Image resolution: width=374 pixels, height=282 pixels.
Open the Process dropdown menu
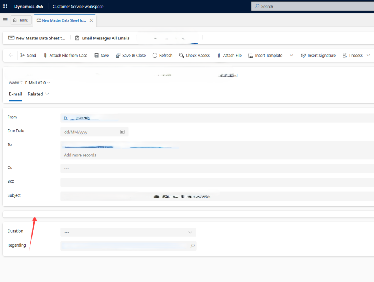click(x=368, y=55)
